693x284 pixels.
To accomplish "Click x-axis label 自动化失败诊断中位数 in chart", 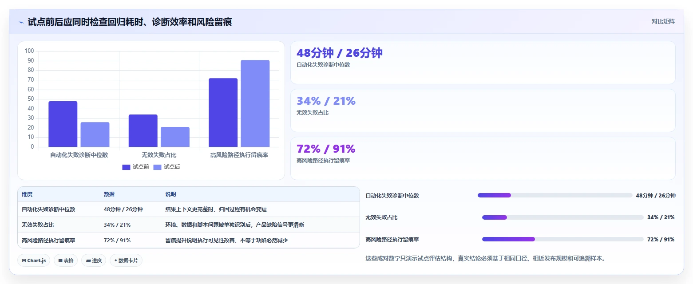I will [79, 155].
